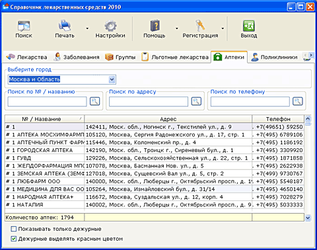317x250 pixels.
Task: Uncheck Дежурные выделять красным цветом
Action: pyautogui.click(x=14, y=239)
